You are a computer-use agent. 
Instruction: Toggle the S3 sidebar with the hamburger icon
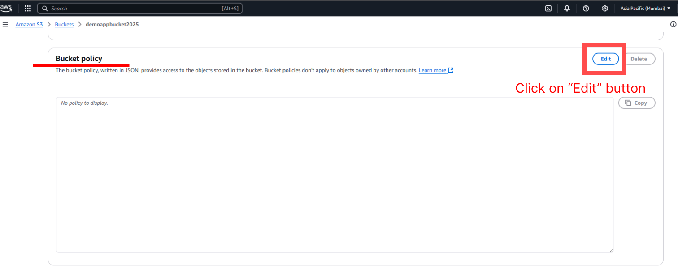[5, 24]
